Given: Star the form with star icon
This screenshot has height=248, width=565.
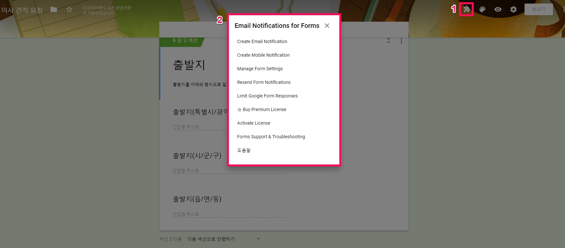Looking at the screenshot, I should [x=69, y=10].
